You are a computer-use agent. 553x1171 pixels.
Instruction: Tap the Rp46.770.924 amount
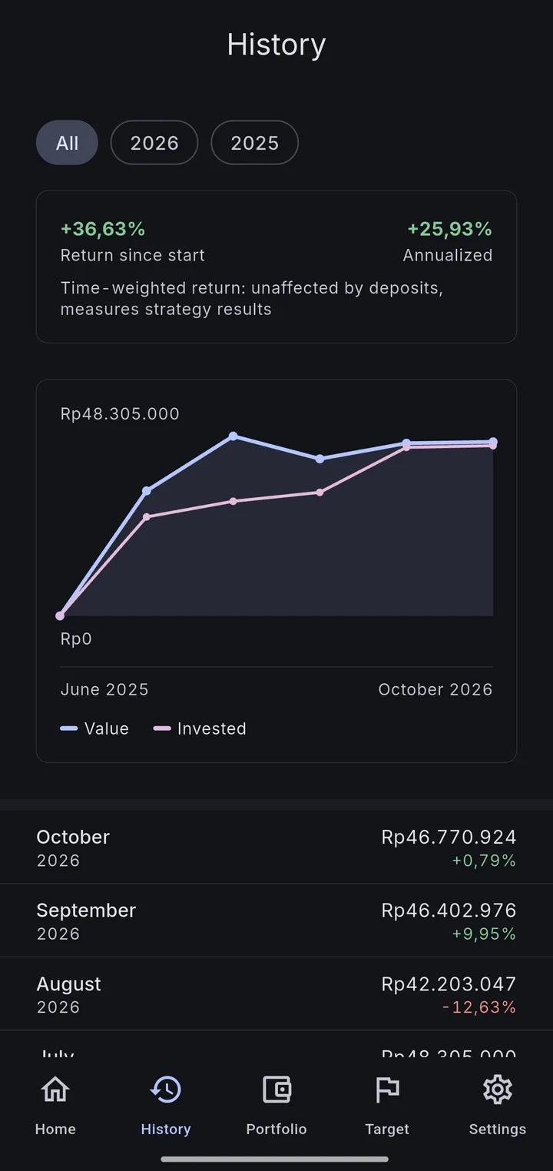coord(449,837)
